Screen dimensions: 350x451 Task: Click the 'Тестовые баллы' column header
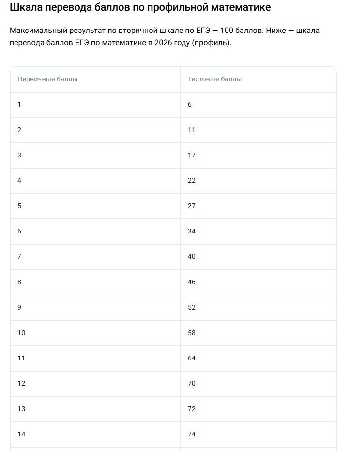[x=258, y=79]
